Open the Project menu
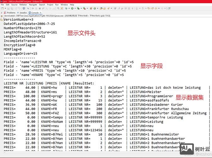 tap(50, 5)
